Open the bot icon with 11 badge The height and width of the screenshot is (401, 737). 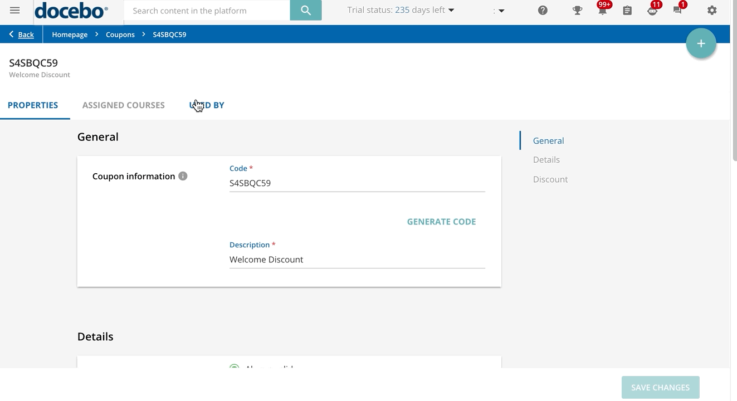click(x=652, y=11)
